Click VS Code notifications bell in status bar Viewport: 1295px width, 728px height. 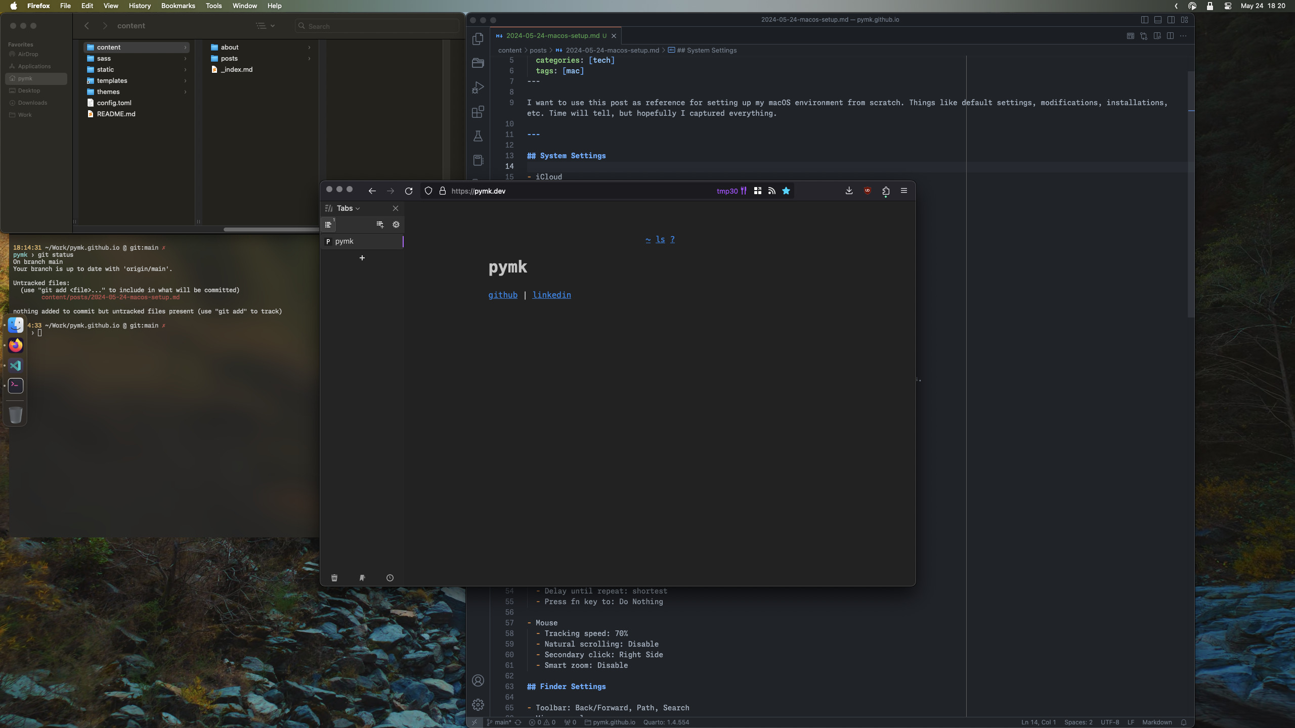[x=1184, y=722]
